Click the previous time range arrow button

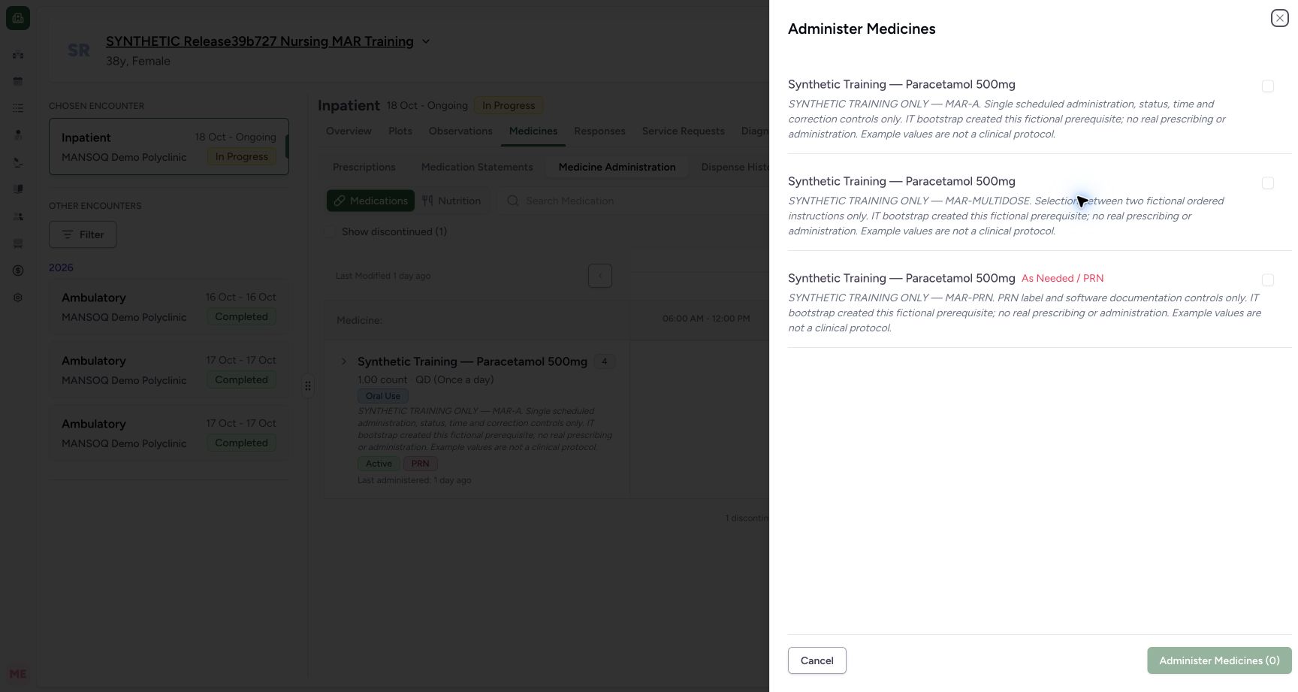(600, 276)
